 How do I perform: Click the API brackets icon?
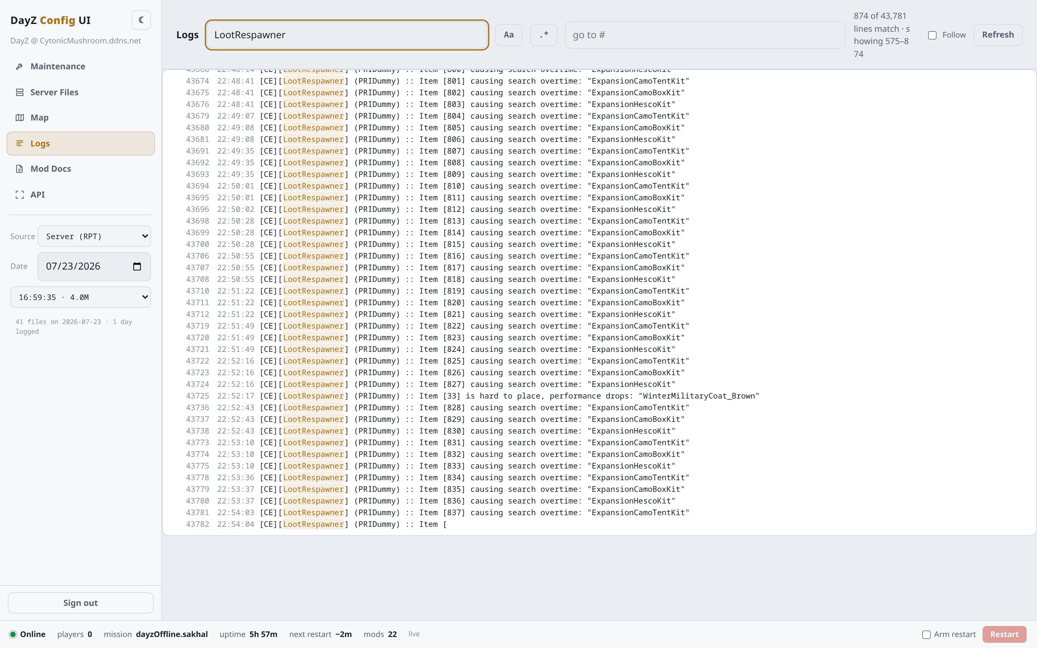tap(20, 195)
